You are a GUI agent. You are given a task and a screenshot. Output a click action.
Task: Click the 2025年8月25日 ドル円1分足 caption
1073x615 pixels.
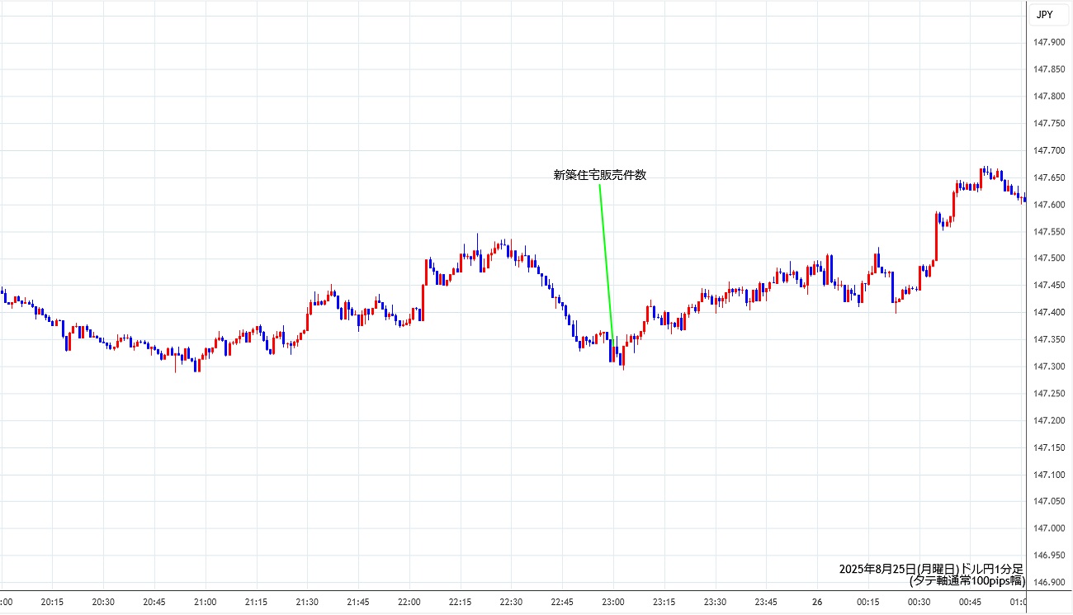click(931, 569)
